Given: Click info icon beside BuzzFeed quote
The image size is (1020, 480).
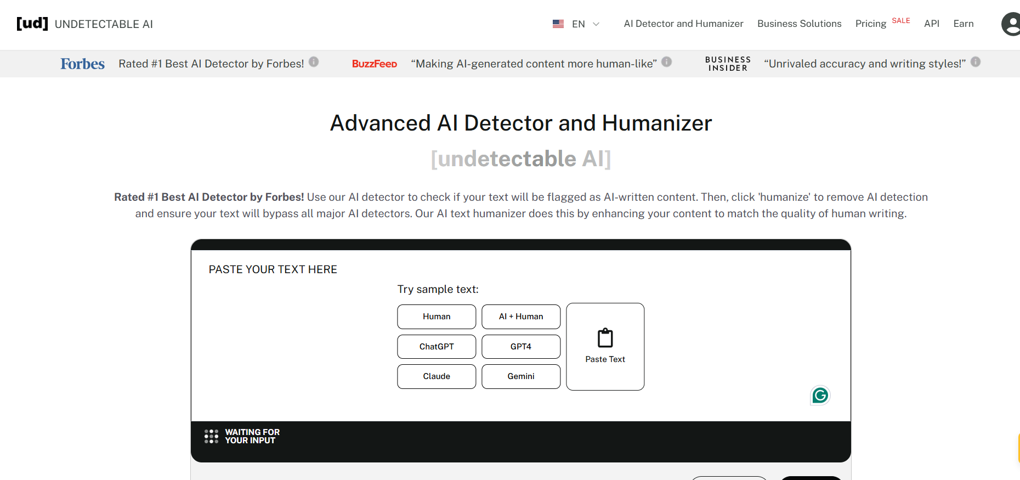Looking at the screenshot, I should (666, 61).
